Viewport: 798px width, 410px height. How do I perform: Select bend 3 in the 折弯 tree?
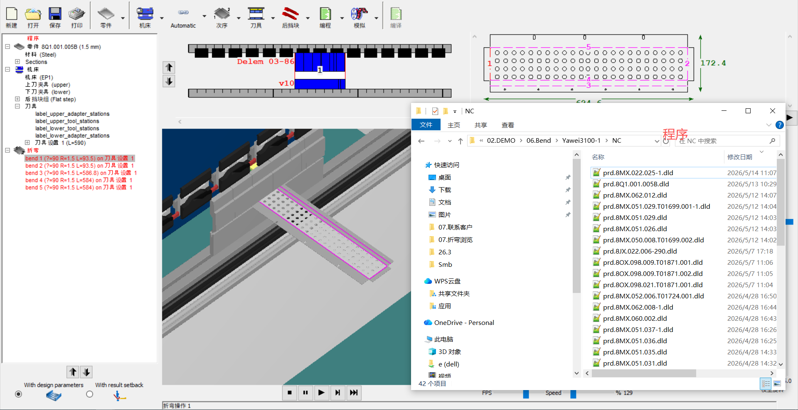81,173
